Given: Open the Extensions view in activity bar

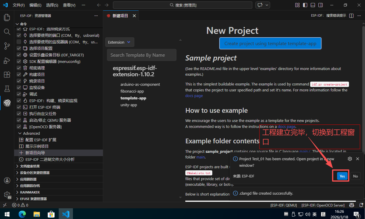Looking at the screenshot, I should (7, 74).
